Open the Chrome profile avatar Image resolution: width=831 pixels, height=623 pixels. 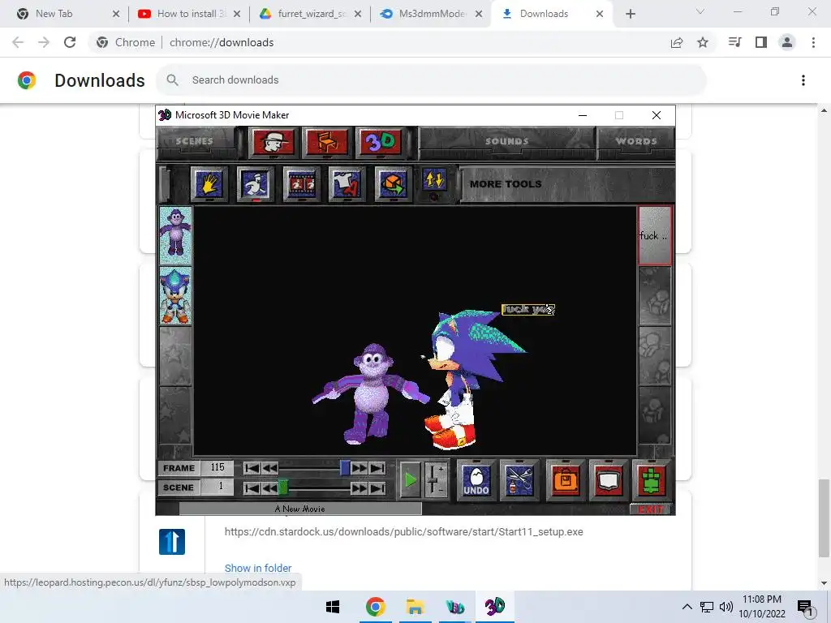tap(787, 42)
